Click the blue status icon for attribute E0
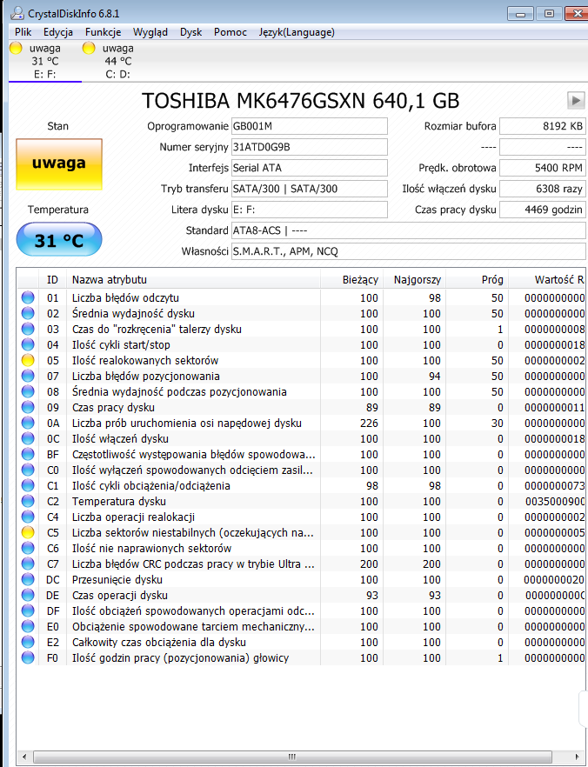588x767 pixels. point(28,626)
